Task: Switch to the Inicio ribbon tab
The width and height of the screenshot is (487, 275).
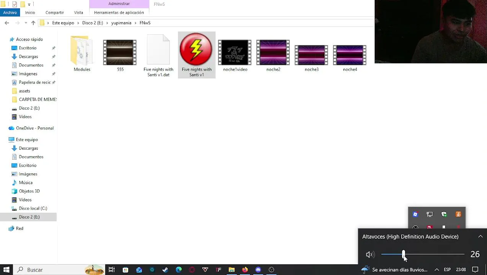Action: [x=30, y=13]
